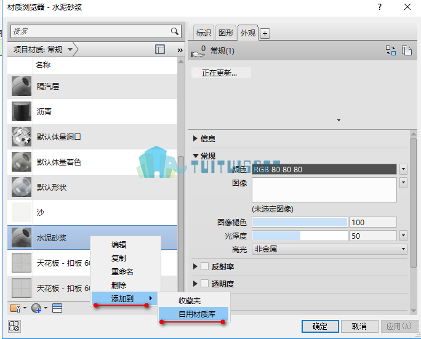This screenshot has height=339, width=421.
Task: Choose 重命名 in the context menu
Action: (x=126, y=271)
